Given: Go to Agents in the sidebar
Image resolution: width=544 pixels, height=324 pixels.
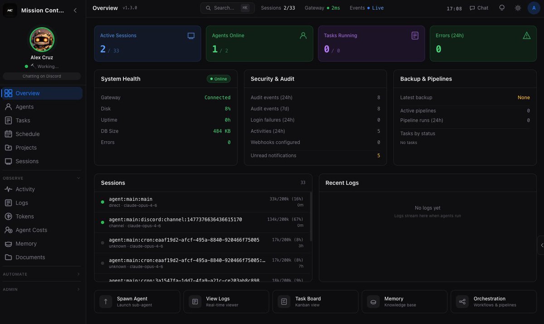Looking at the screenshot, I should click(x=24, y=107).
